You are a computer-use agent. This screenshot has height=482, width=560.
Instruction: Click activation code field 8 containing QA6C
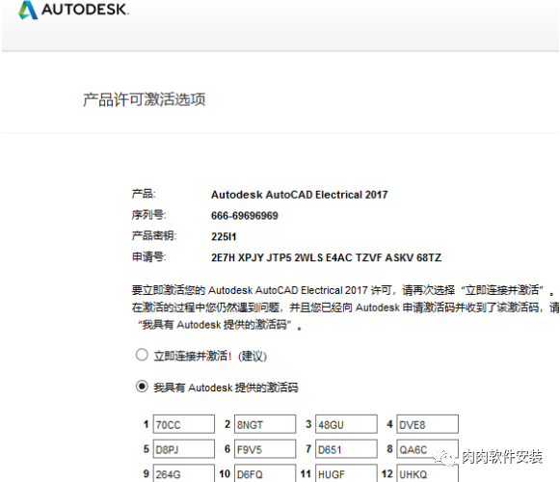427,449
